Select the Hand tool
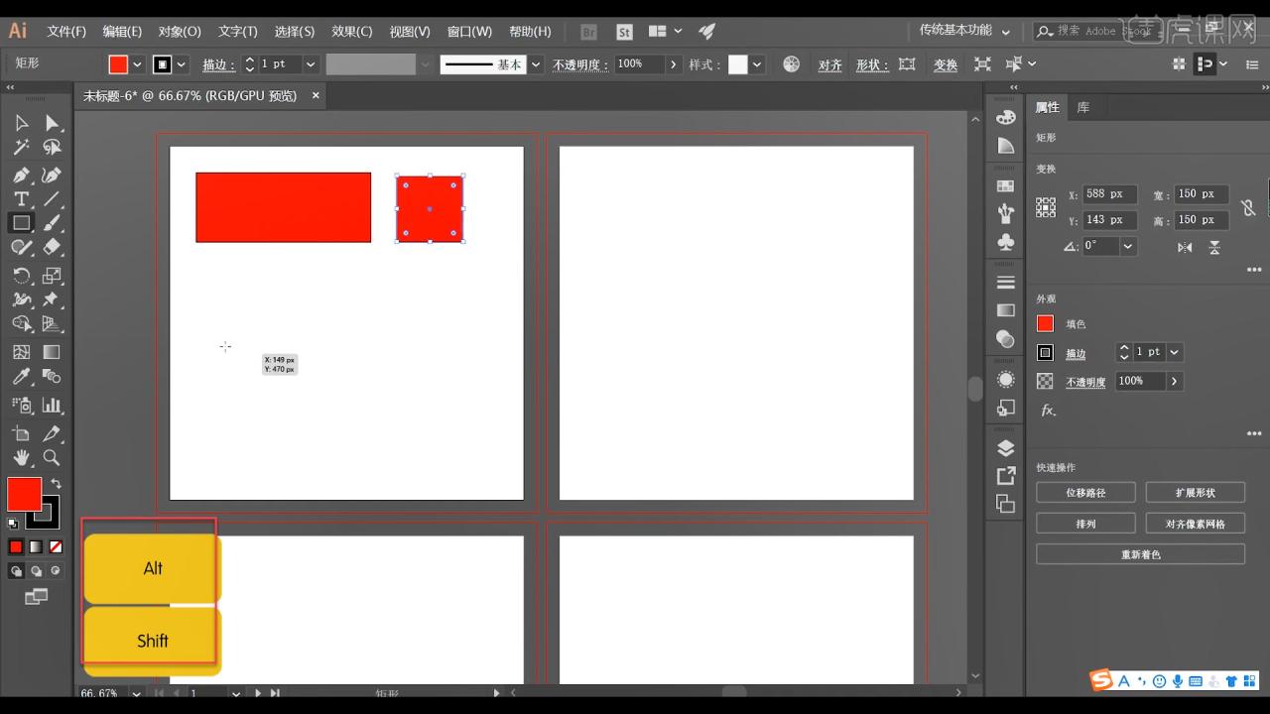 [x=21, y=458]
